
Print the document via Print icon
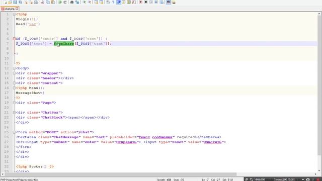(36, 2)
